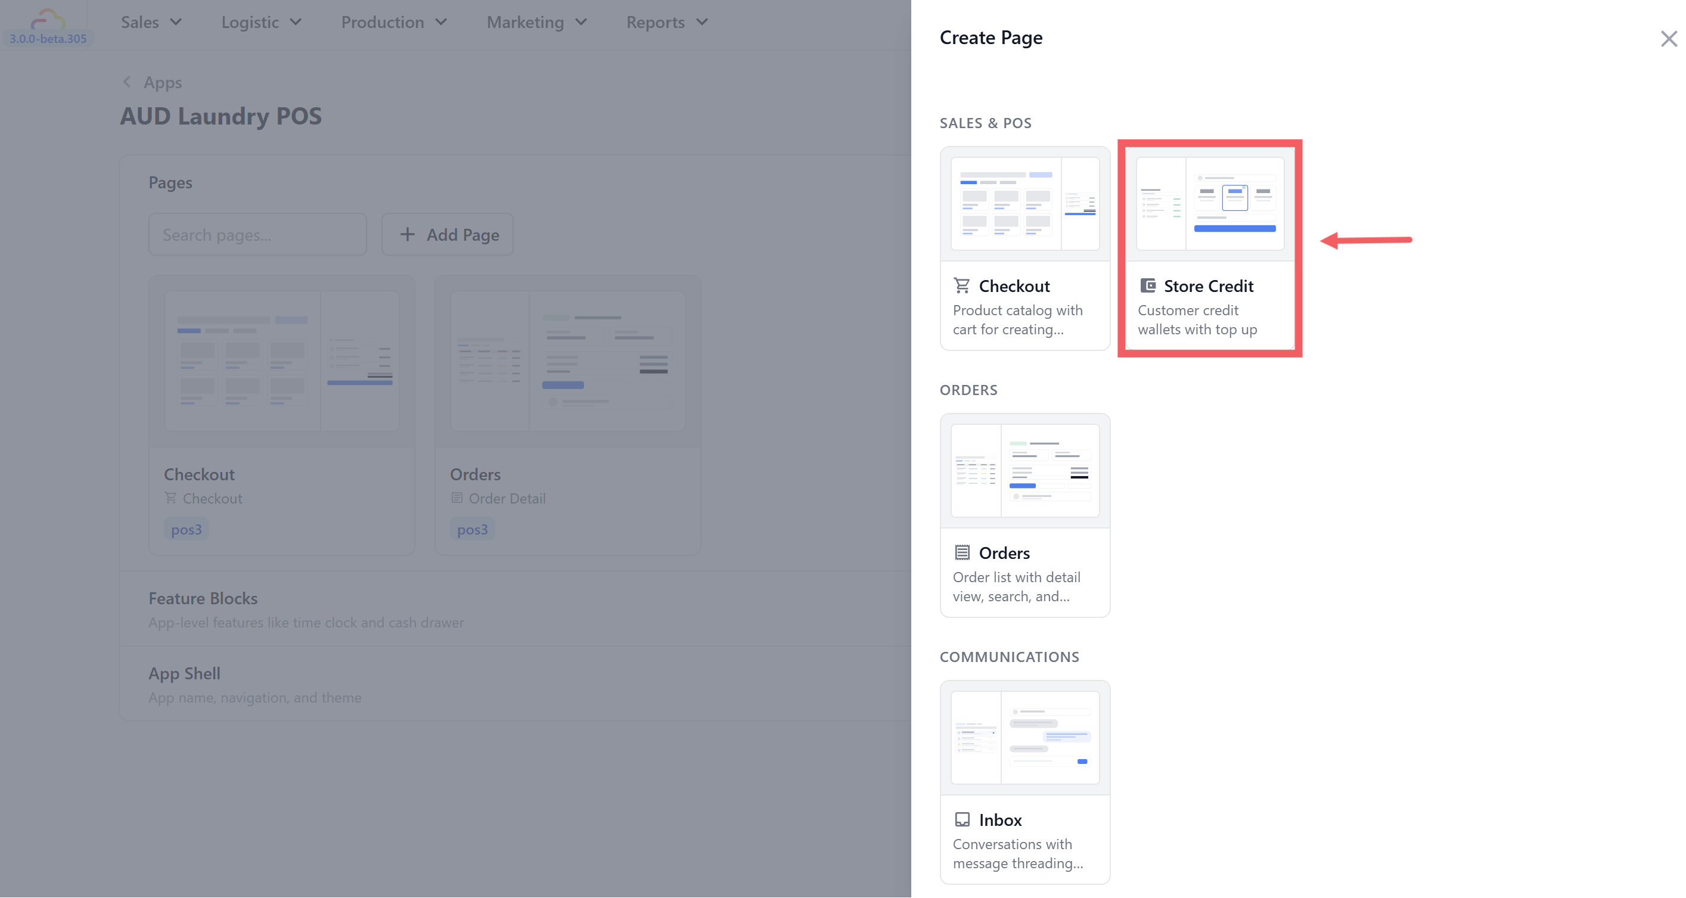Open the Production dropdown menu
Viewport: 1686px width, 898px height.
(x=393, y=22)
